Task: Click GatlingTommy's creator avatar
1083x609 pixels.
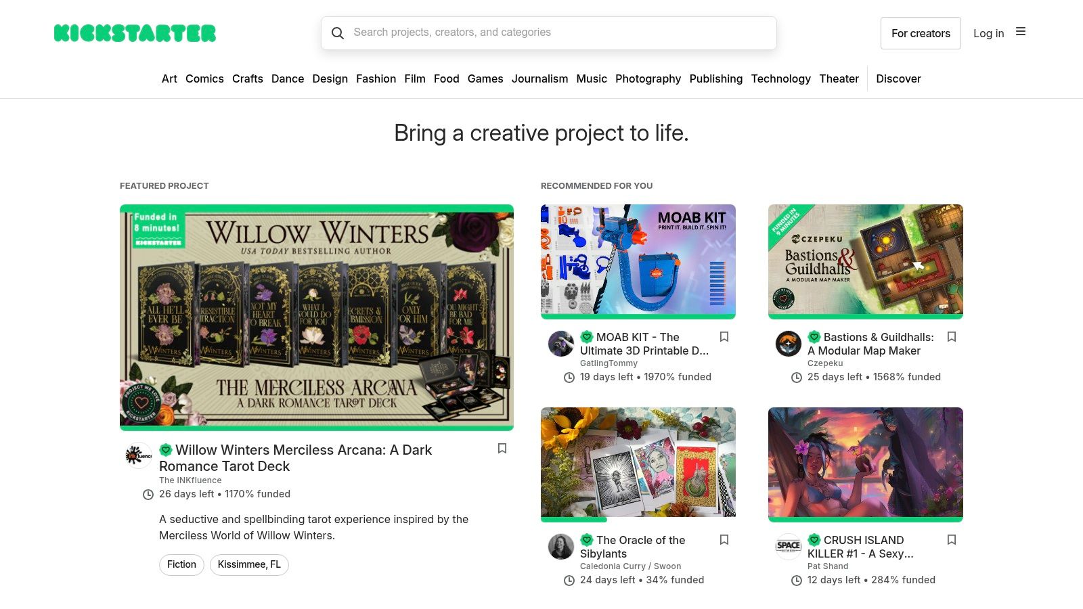Action: [x=560, y=344]
